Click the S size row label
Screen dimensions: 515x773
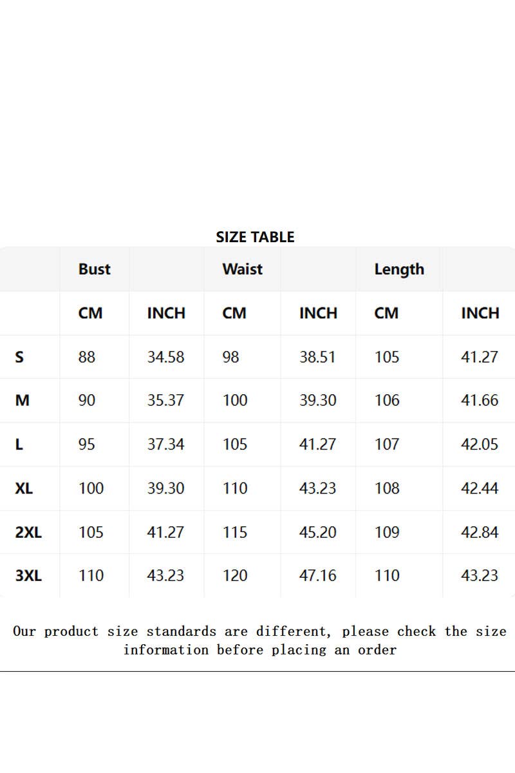19,357
